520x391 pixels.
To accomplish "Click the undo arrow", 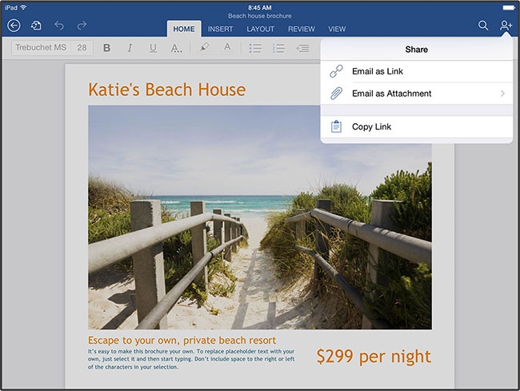I will (59, 26).
